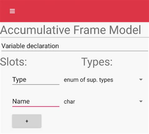Focus the Variable declaration name field
Image resolution: width=149 pixels, height=134 pixels.
pos(74,46)
